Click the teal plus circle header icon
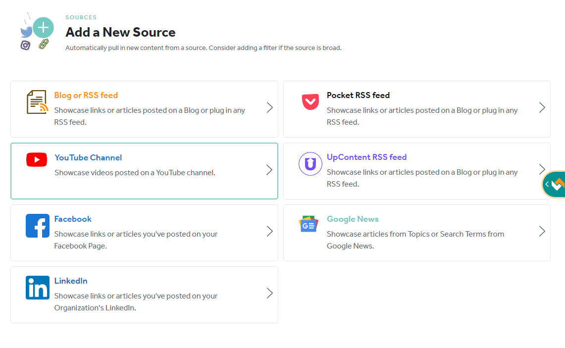The image size is (565, 348). click(x=43, y=27)
